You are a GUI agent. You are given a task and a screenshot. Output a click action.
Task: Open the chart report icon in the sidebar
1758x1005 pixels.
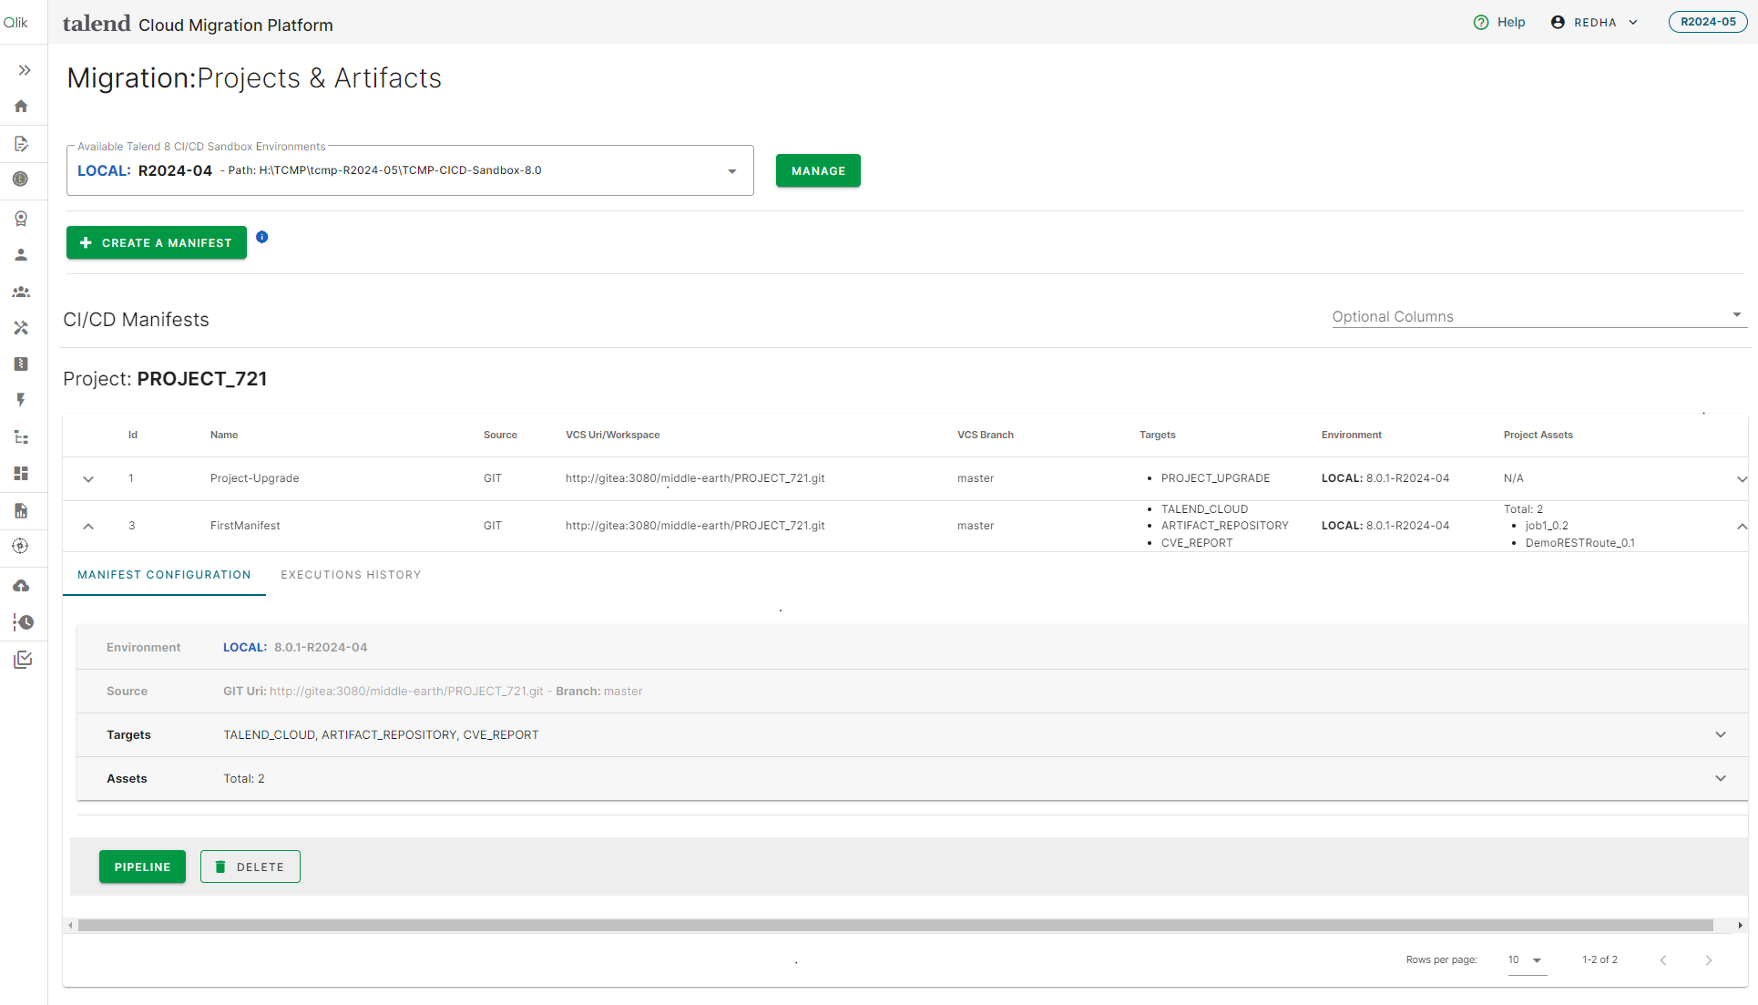[x=21, y=510]
